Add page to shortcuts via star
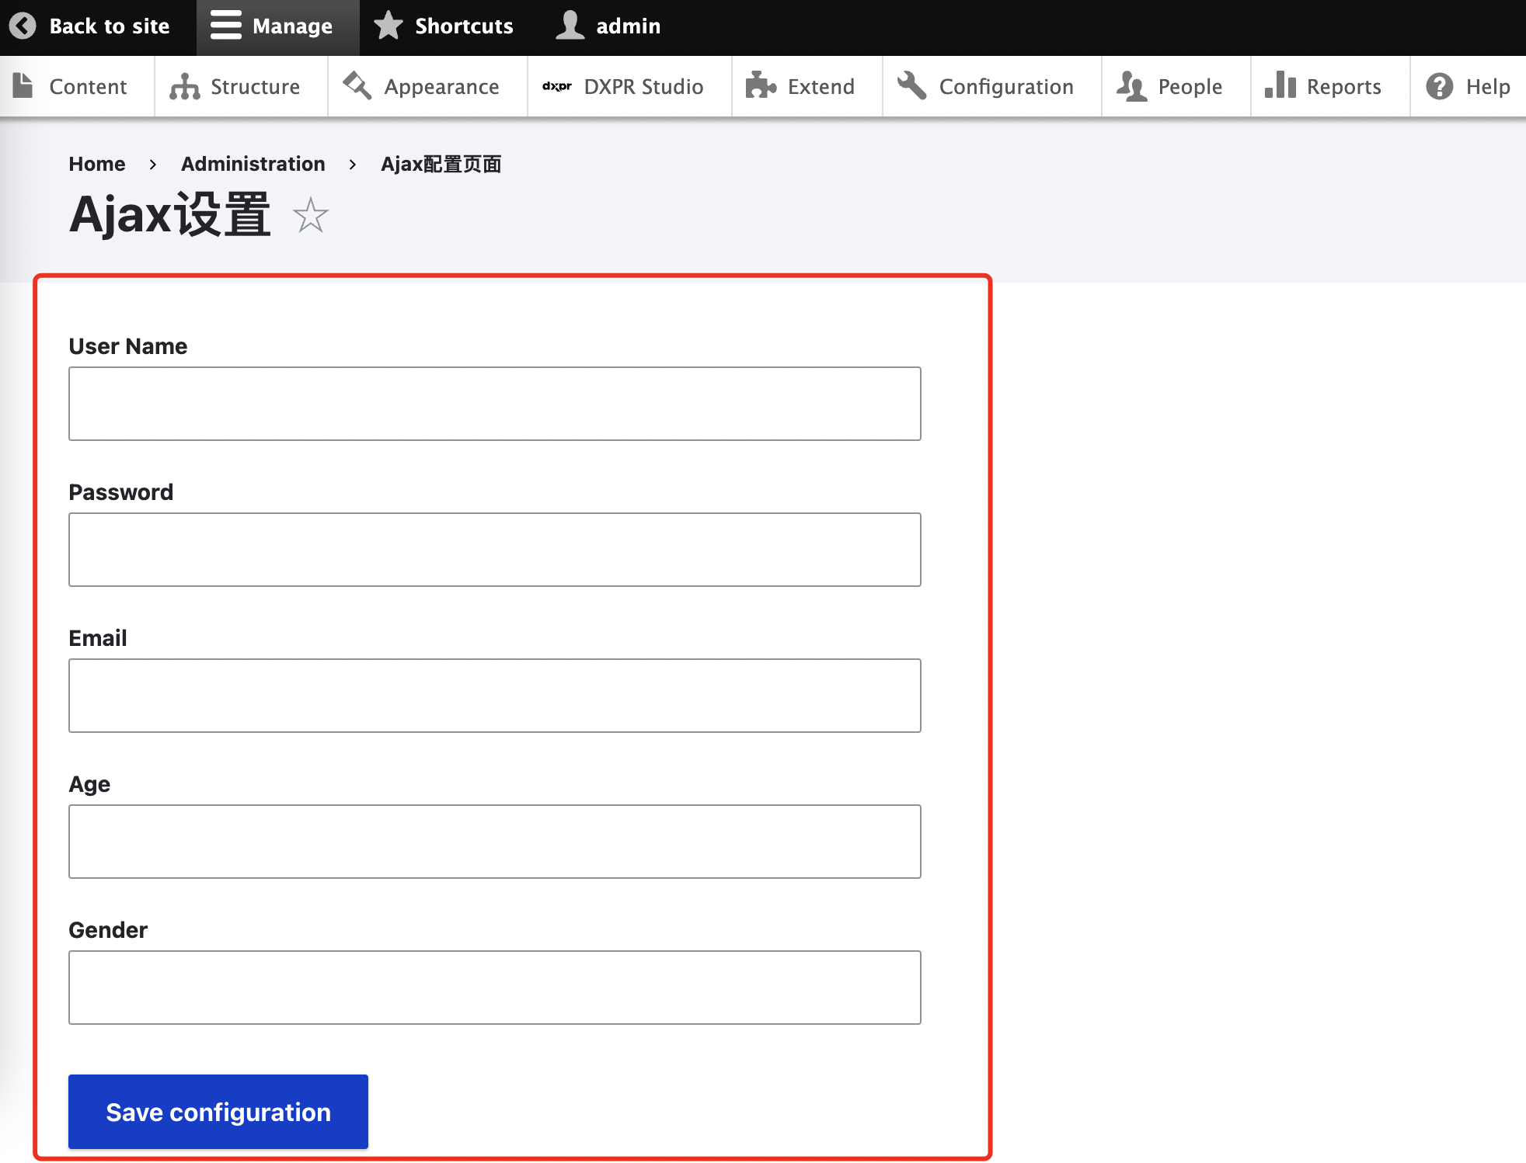Viewport: 1526px width, 1163px height. pyautogui.click(x=311, y=216)
